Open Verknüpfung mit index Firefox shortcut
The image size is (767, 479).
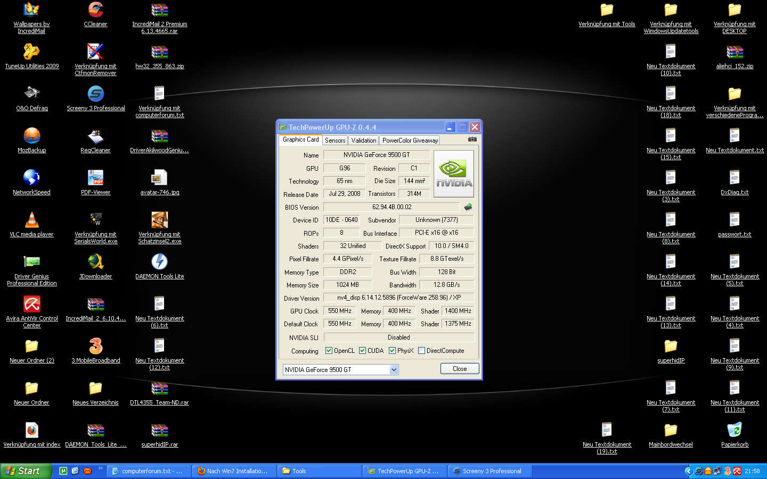tap(32, 435)
